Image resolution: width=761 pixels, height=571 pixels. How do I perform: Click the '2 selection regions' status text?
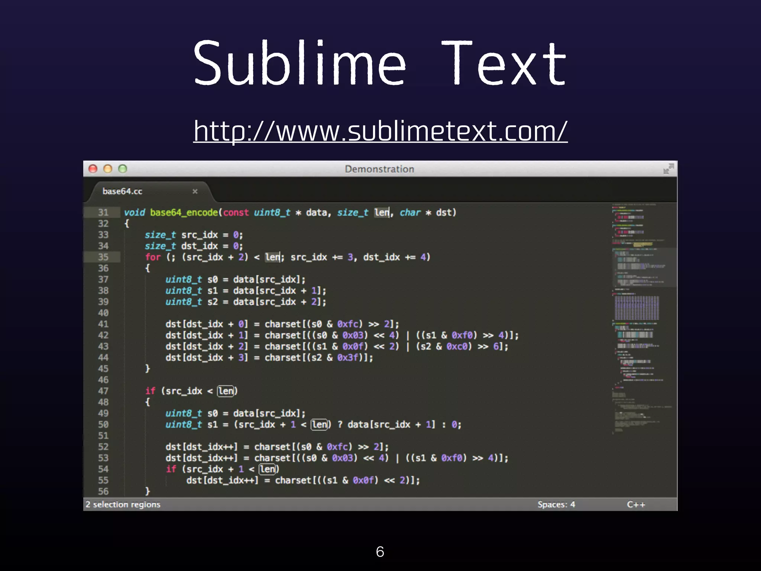[x=123, y=504]
